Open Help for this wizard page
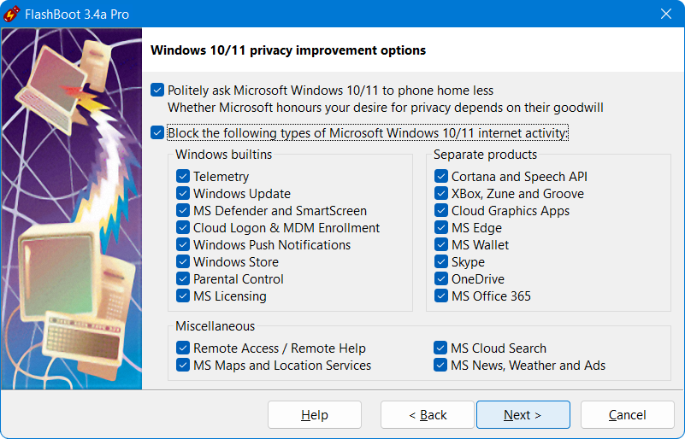Screen dimensions: 685x439 pyautogui.click(x=314, y=415)
